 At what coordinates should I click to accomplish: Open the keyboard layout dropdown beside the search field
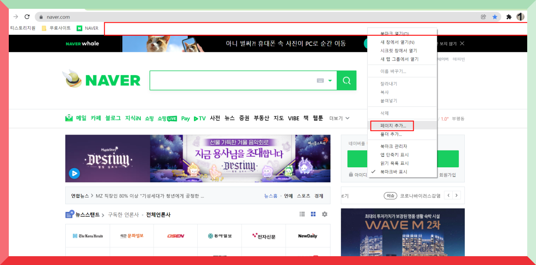[x=330, y=80]
